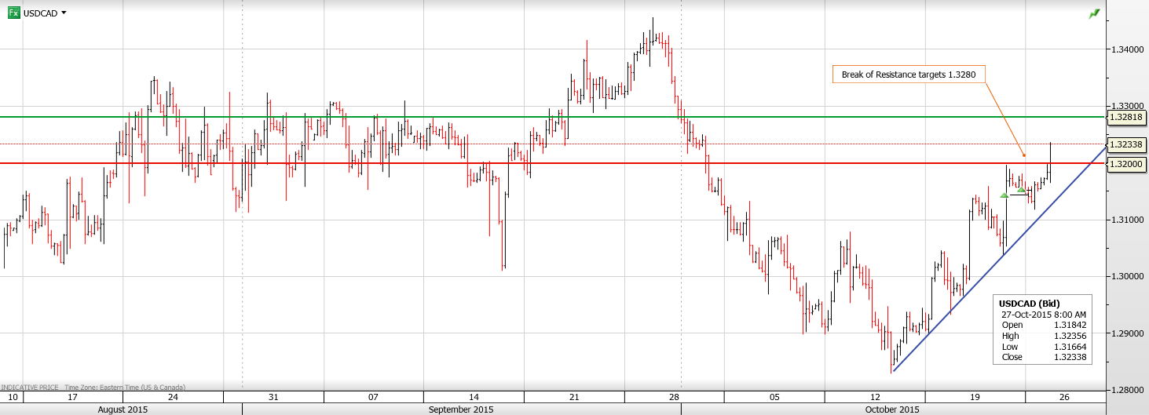Viewport: 1149px width, 415px height.
Task: Click the USDCAD (Bid) data tooltip box
Action: pos(1042,329)
